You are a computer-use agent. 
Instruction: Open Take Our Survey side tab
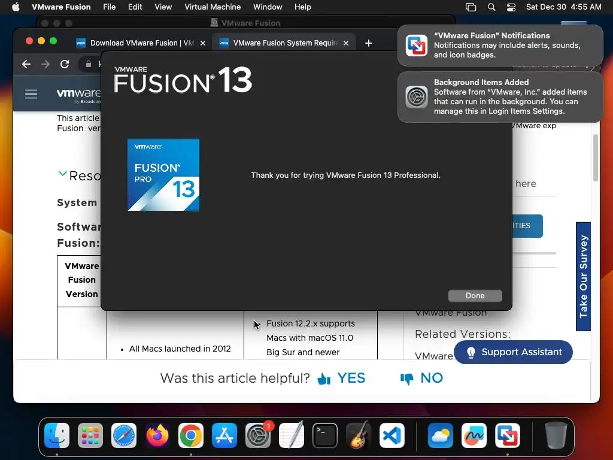583,276
